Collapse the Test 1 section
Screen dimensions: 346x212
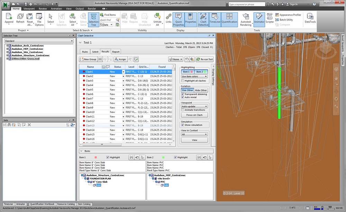click(80, 42)
